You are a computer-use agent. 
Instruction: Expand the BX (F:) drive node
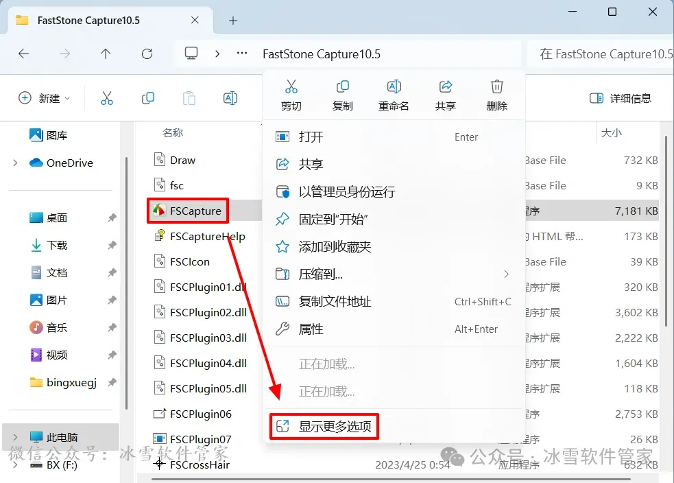[15, 465]
